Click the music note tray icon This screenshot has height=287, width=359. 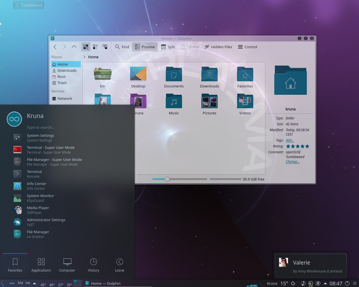click(x=303, y=283)
